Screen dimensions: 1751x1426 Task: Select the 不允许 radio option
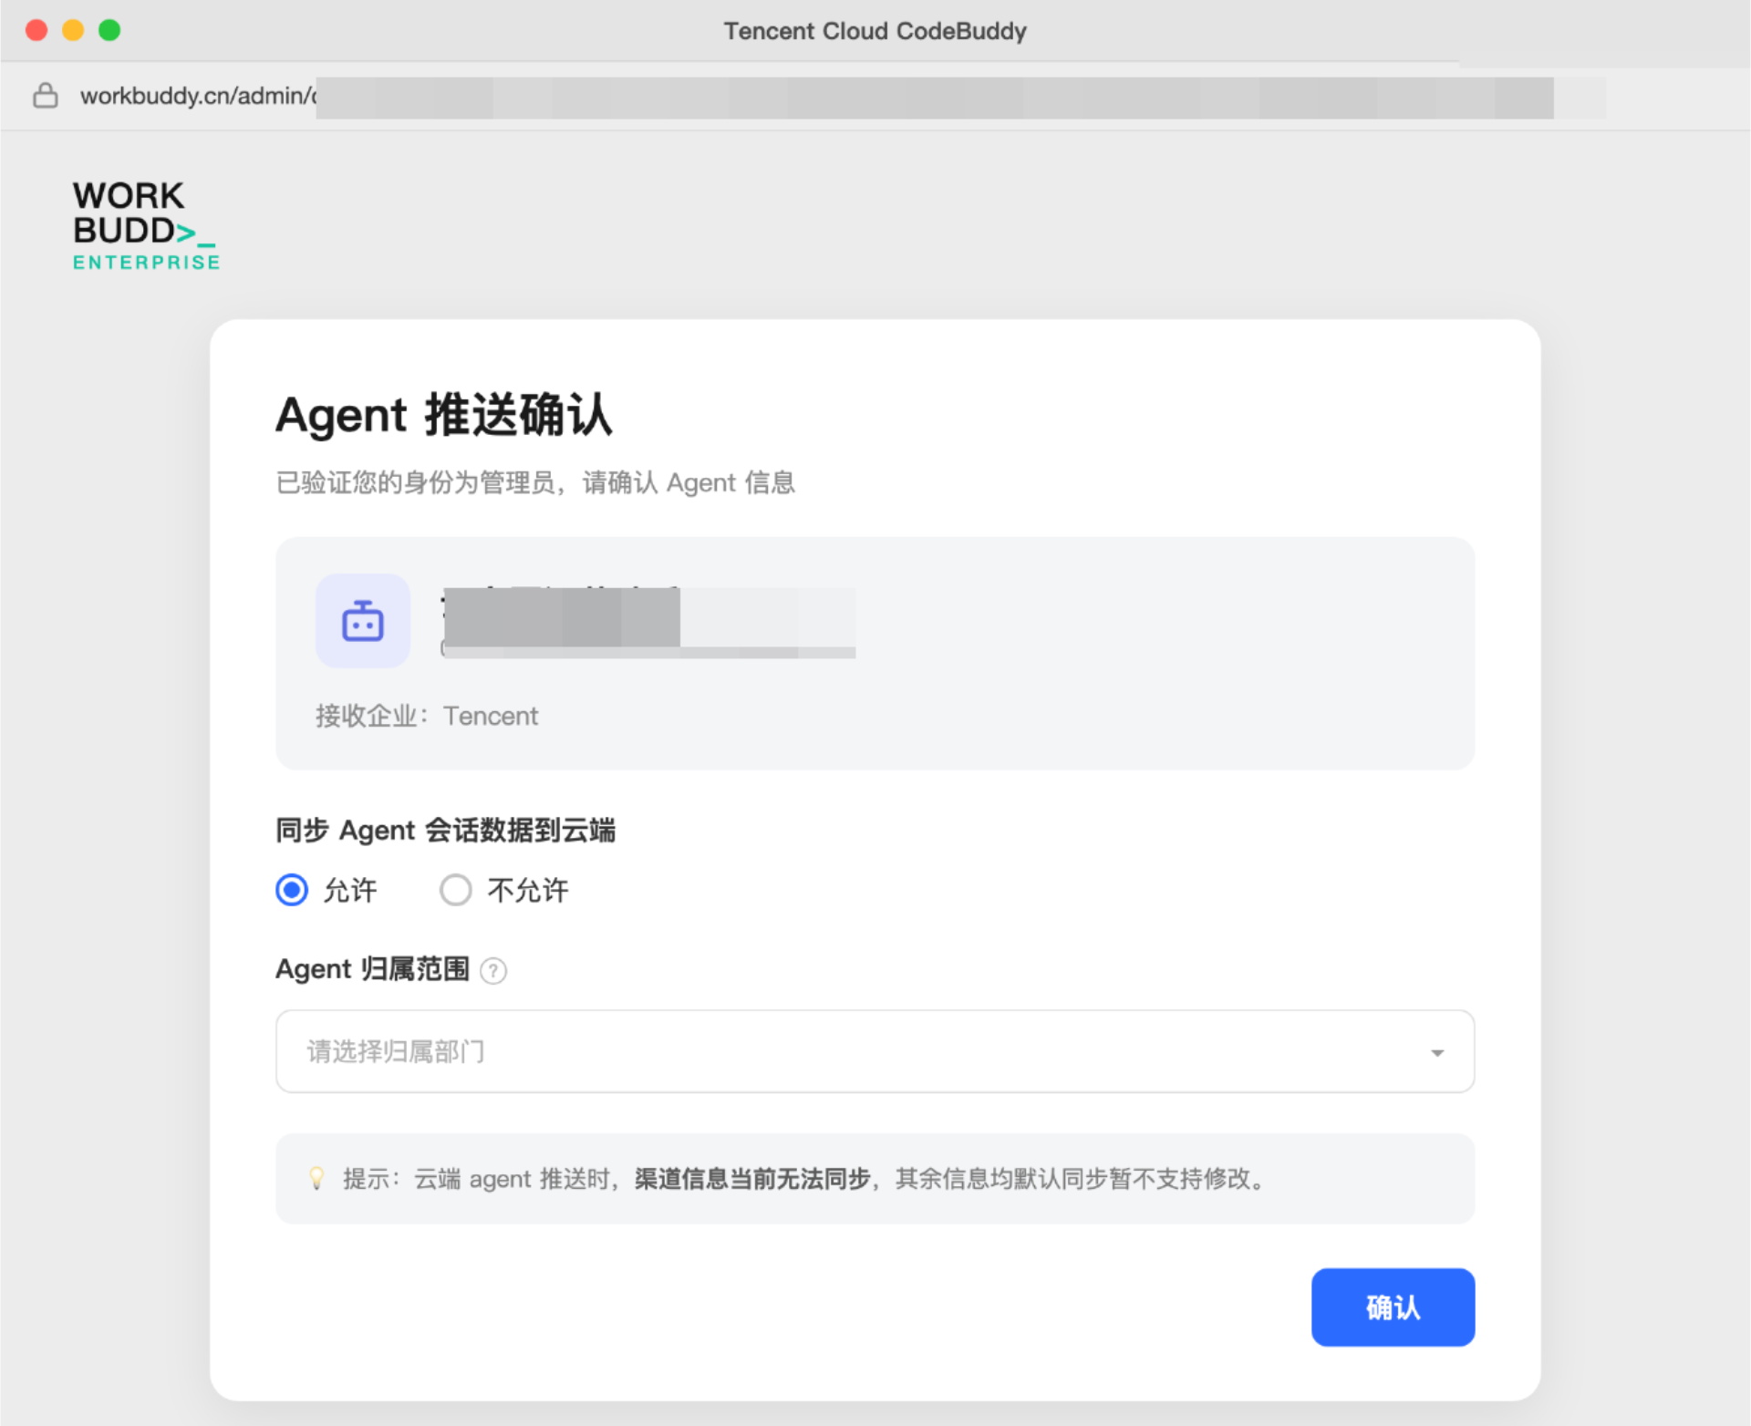(x=456, y=890)
